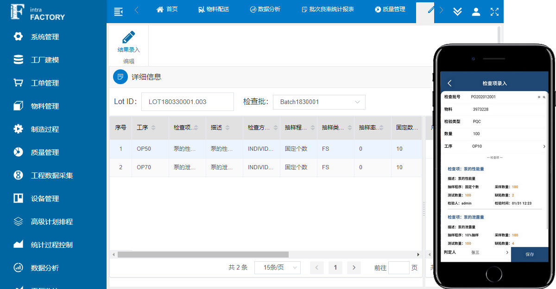The width and height of the screenshot is (556, 289).
Task: Click the double chevron down icon
Action: click(457, 12)
